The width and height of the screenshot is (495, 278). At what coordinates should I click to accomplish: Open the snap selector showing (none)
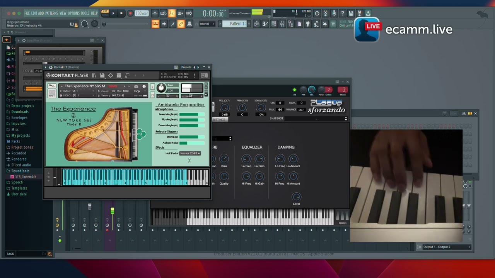point(207,24)
